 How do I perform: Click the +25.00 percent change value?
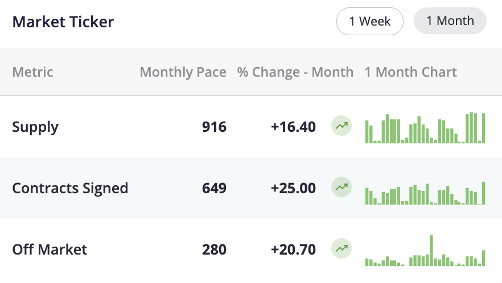(x=293, y=188)
